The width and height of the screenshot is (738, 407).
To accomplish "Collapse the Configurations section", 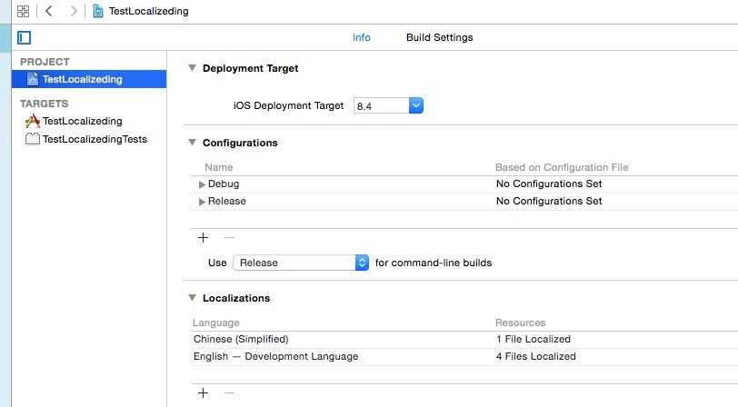I will [192, 143].
